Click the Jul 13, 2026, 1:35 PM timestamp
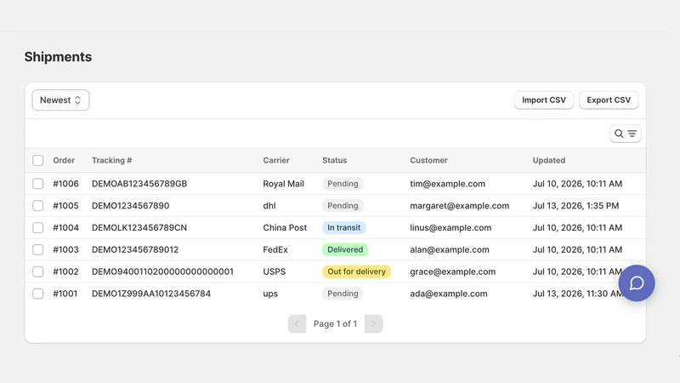 (576, 205)
